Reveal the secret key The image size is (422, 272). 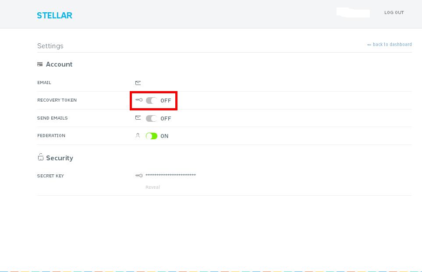point(152,187)
